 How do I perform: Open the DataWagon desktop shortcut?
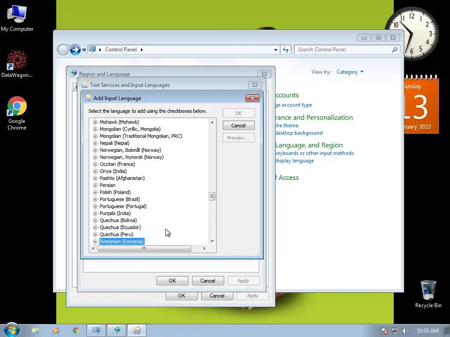pos(17,64)
